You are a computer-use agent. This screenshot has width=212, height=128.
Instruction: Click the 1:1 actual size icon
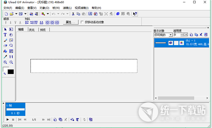click(11, 57)
